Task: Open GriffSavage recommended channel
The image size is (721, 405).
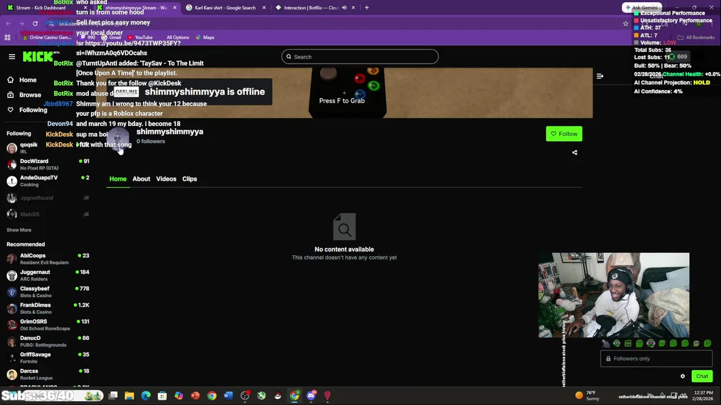Action: pos(48,358)
